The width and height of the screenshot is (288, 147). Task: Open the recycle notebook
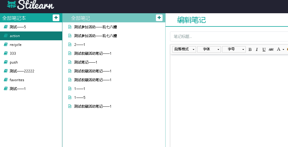[x=31, y=45]
